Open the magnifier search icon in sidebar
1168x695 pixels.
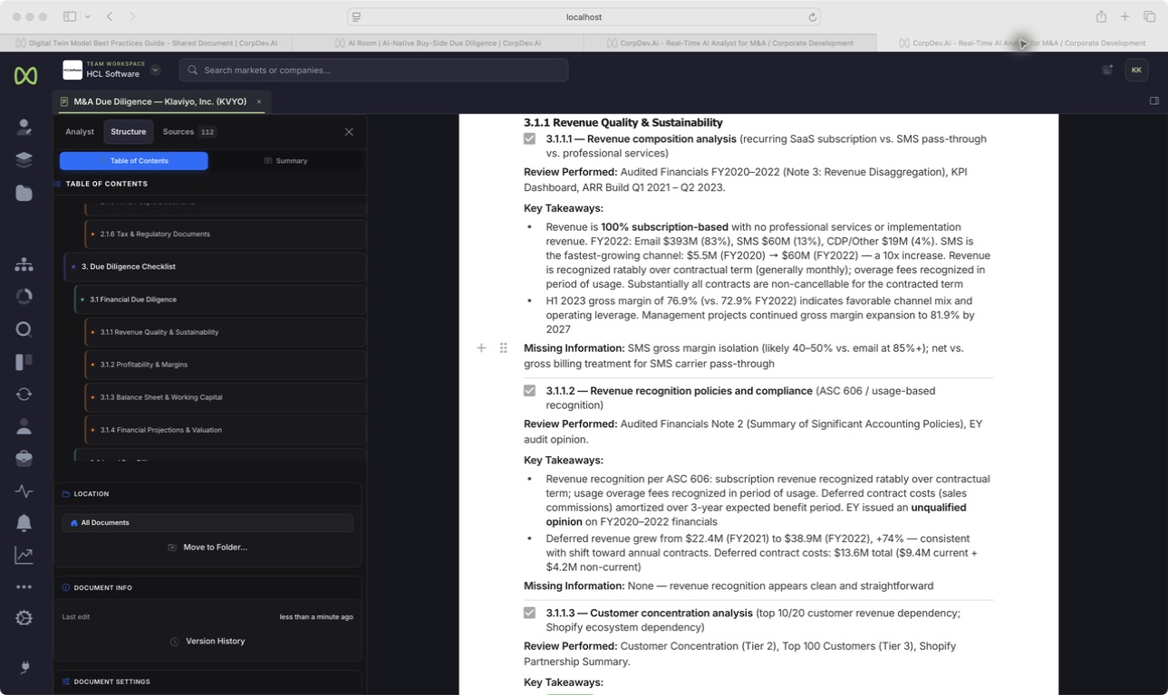tap(24, 329)
